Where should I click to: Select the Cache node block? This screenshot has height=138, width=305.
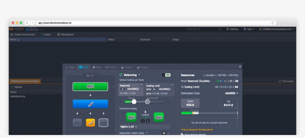coord(77,123)
